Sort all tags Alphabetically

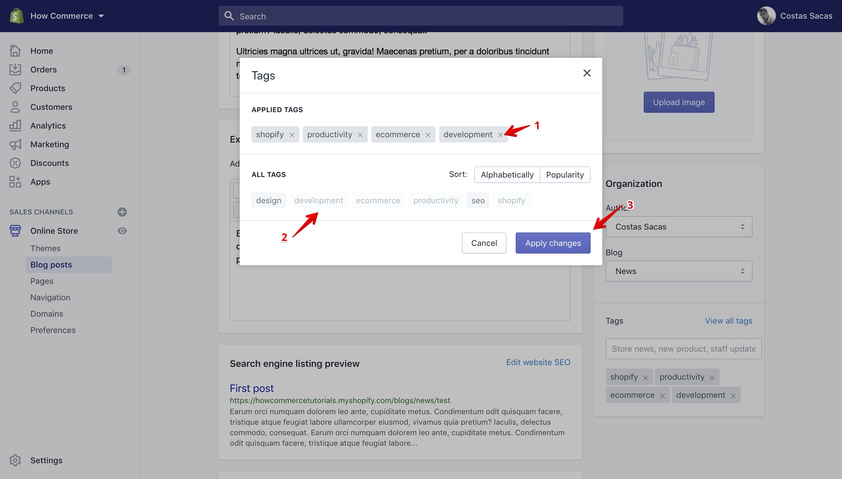point(507,175)
